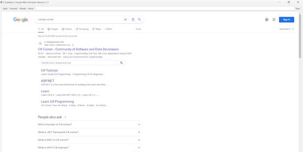Run search with the magnifier icon
This screenshot has width=303, height=152.
pyautogui.click(x=139, y=19)
